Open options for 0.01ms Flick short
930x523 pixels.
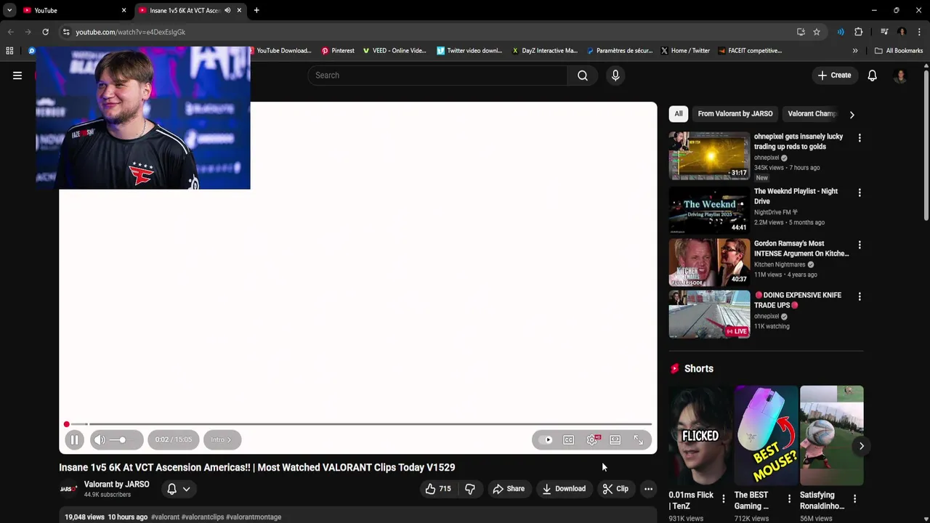click(723, 498)
